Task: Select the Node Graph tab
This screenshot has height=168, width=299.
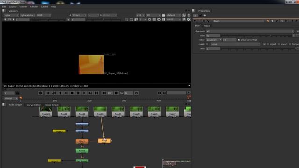Action: tap(15, 105)
